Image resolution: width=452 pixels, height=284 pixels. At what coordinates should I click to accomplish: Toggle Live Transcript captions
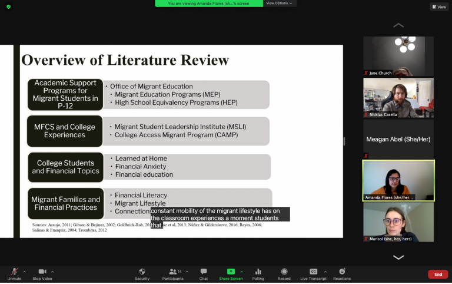point(313,272)
